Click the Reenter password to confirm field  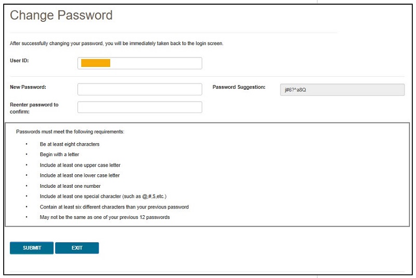click(139, 107)
